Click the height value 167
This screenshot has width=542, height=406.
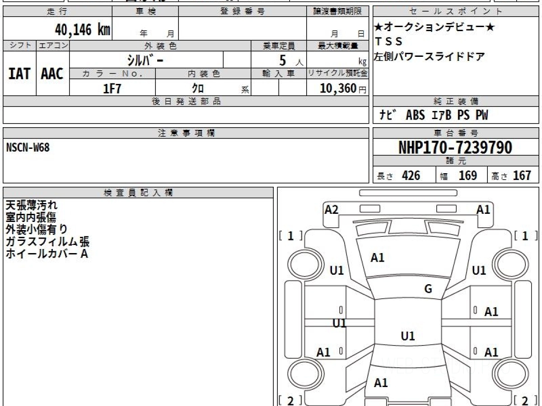click(x=522, y=175)
